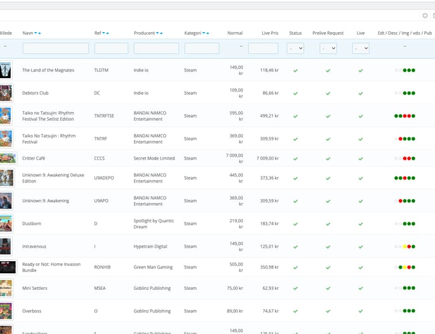435x334 pixels.
Task: Focus the Navn filter text field
Action: [x=56, y=48]
